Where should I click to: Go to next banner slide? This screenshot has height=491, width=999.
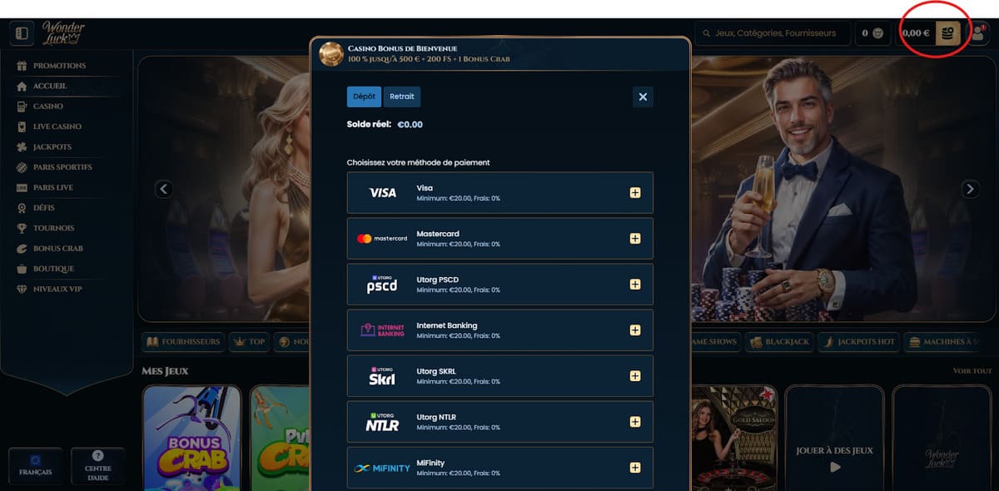pyautogui.click(x=970, y=189)
